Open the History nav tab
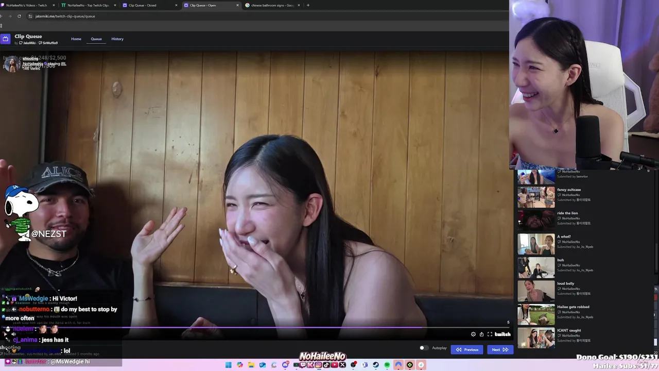 [x=117, y=39]
